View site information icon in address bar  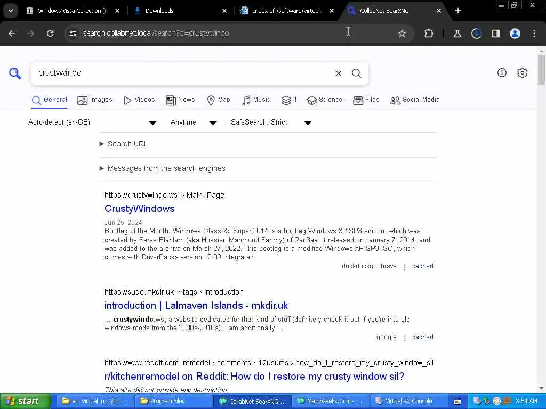tap(73, 34)
